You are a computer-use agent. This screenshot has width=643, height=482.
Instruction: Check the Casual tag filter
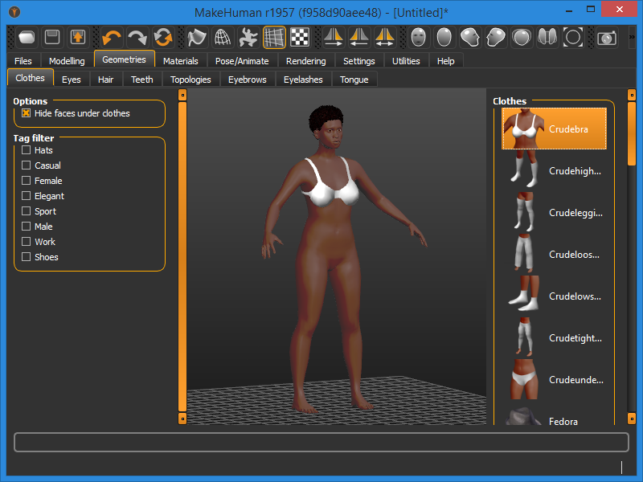tap(27, 165)
